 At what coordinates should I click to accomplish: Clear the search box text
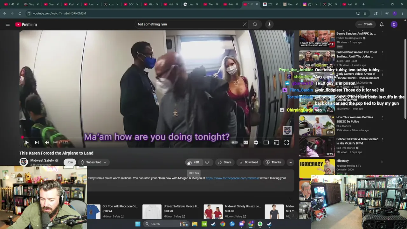(x=245, y=24)
